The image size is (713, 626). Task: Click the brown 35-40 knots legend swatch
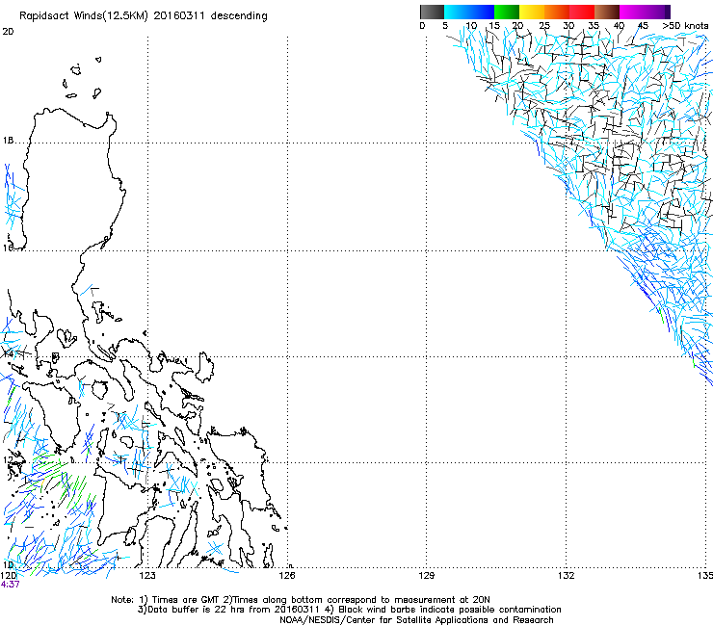coord(607,12)
